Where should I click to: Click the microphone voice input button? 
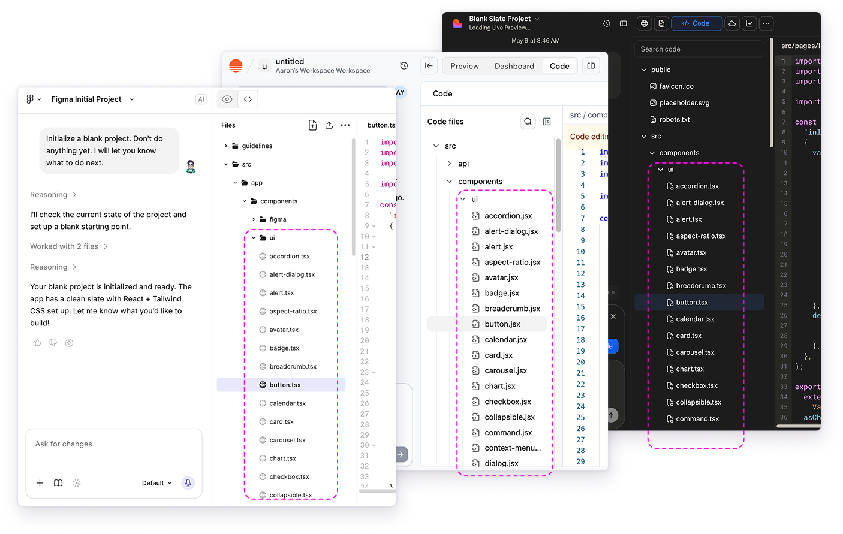point(188,483)
